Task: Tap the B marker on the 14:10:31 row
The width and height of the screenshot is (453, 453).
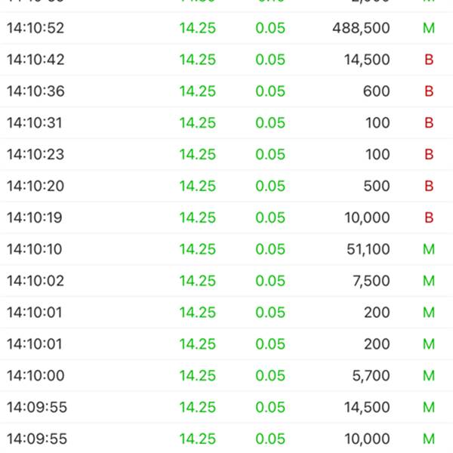Action: point(429,123)
